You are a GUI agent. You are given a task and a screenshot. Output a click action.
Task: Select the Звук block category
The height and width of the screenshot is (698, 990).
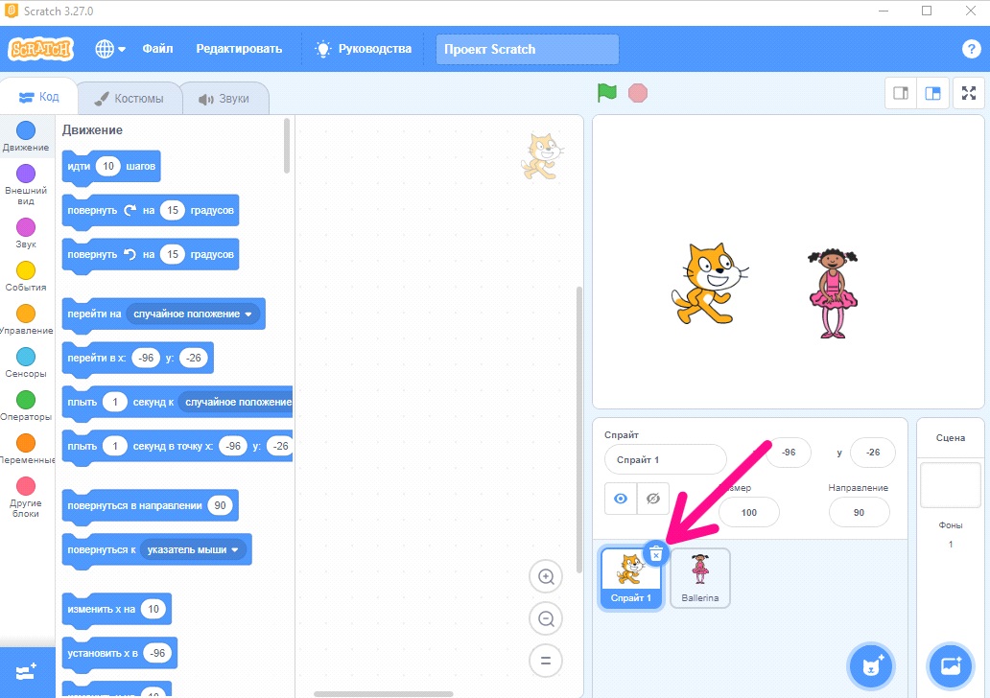click(x=26, y=233)
